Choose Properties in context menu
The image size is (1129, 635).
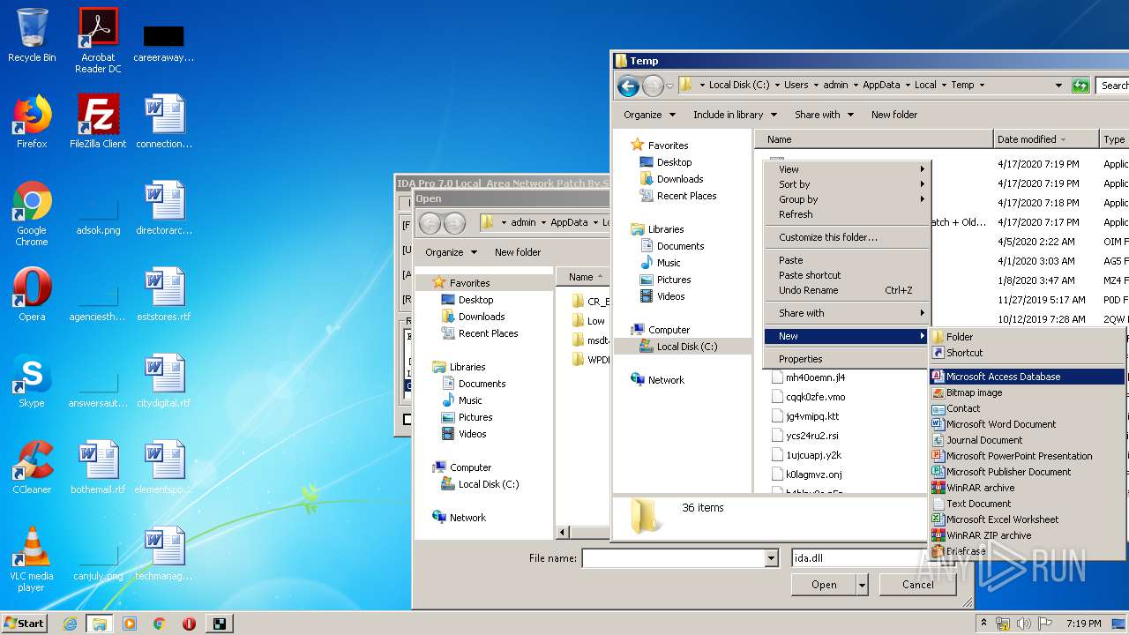pos(847,359)
